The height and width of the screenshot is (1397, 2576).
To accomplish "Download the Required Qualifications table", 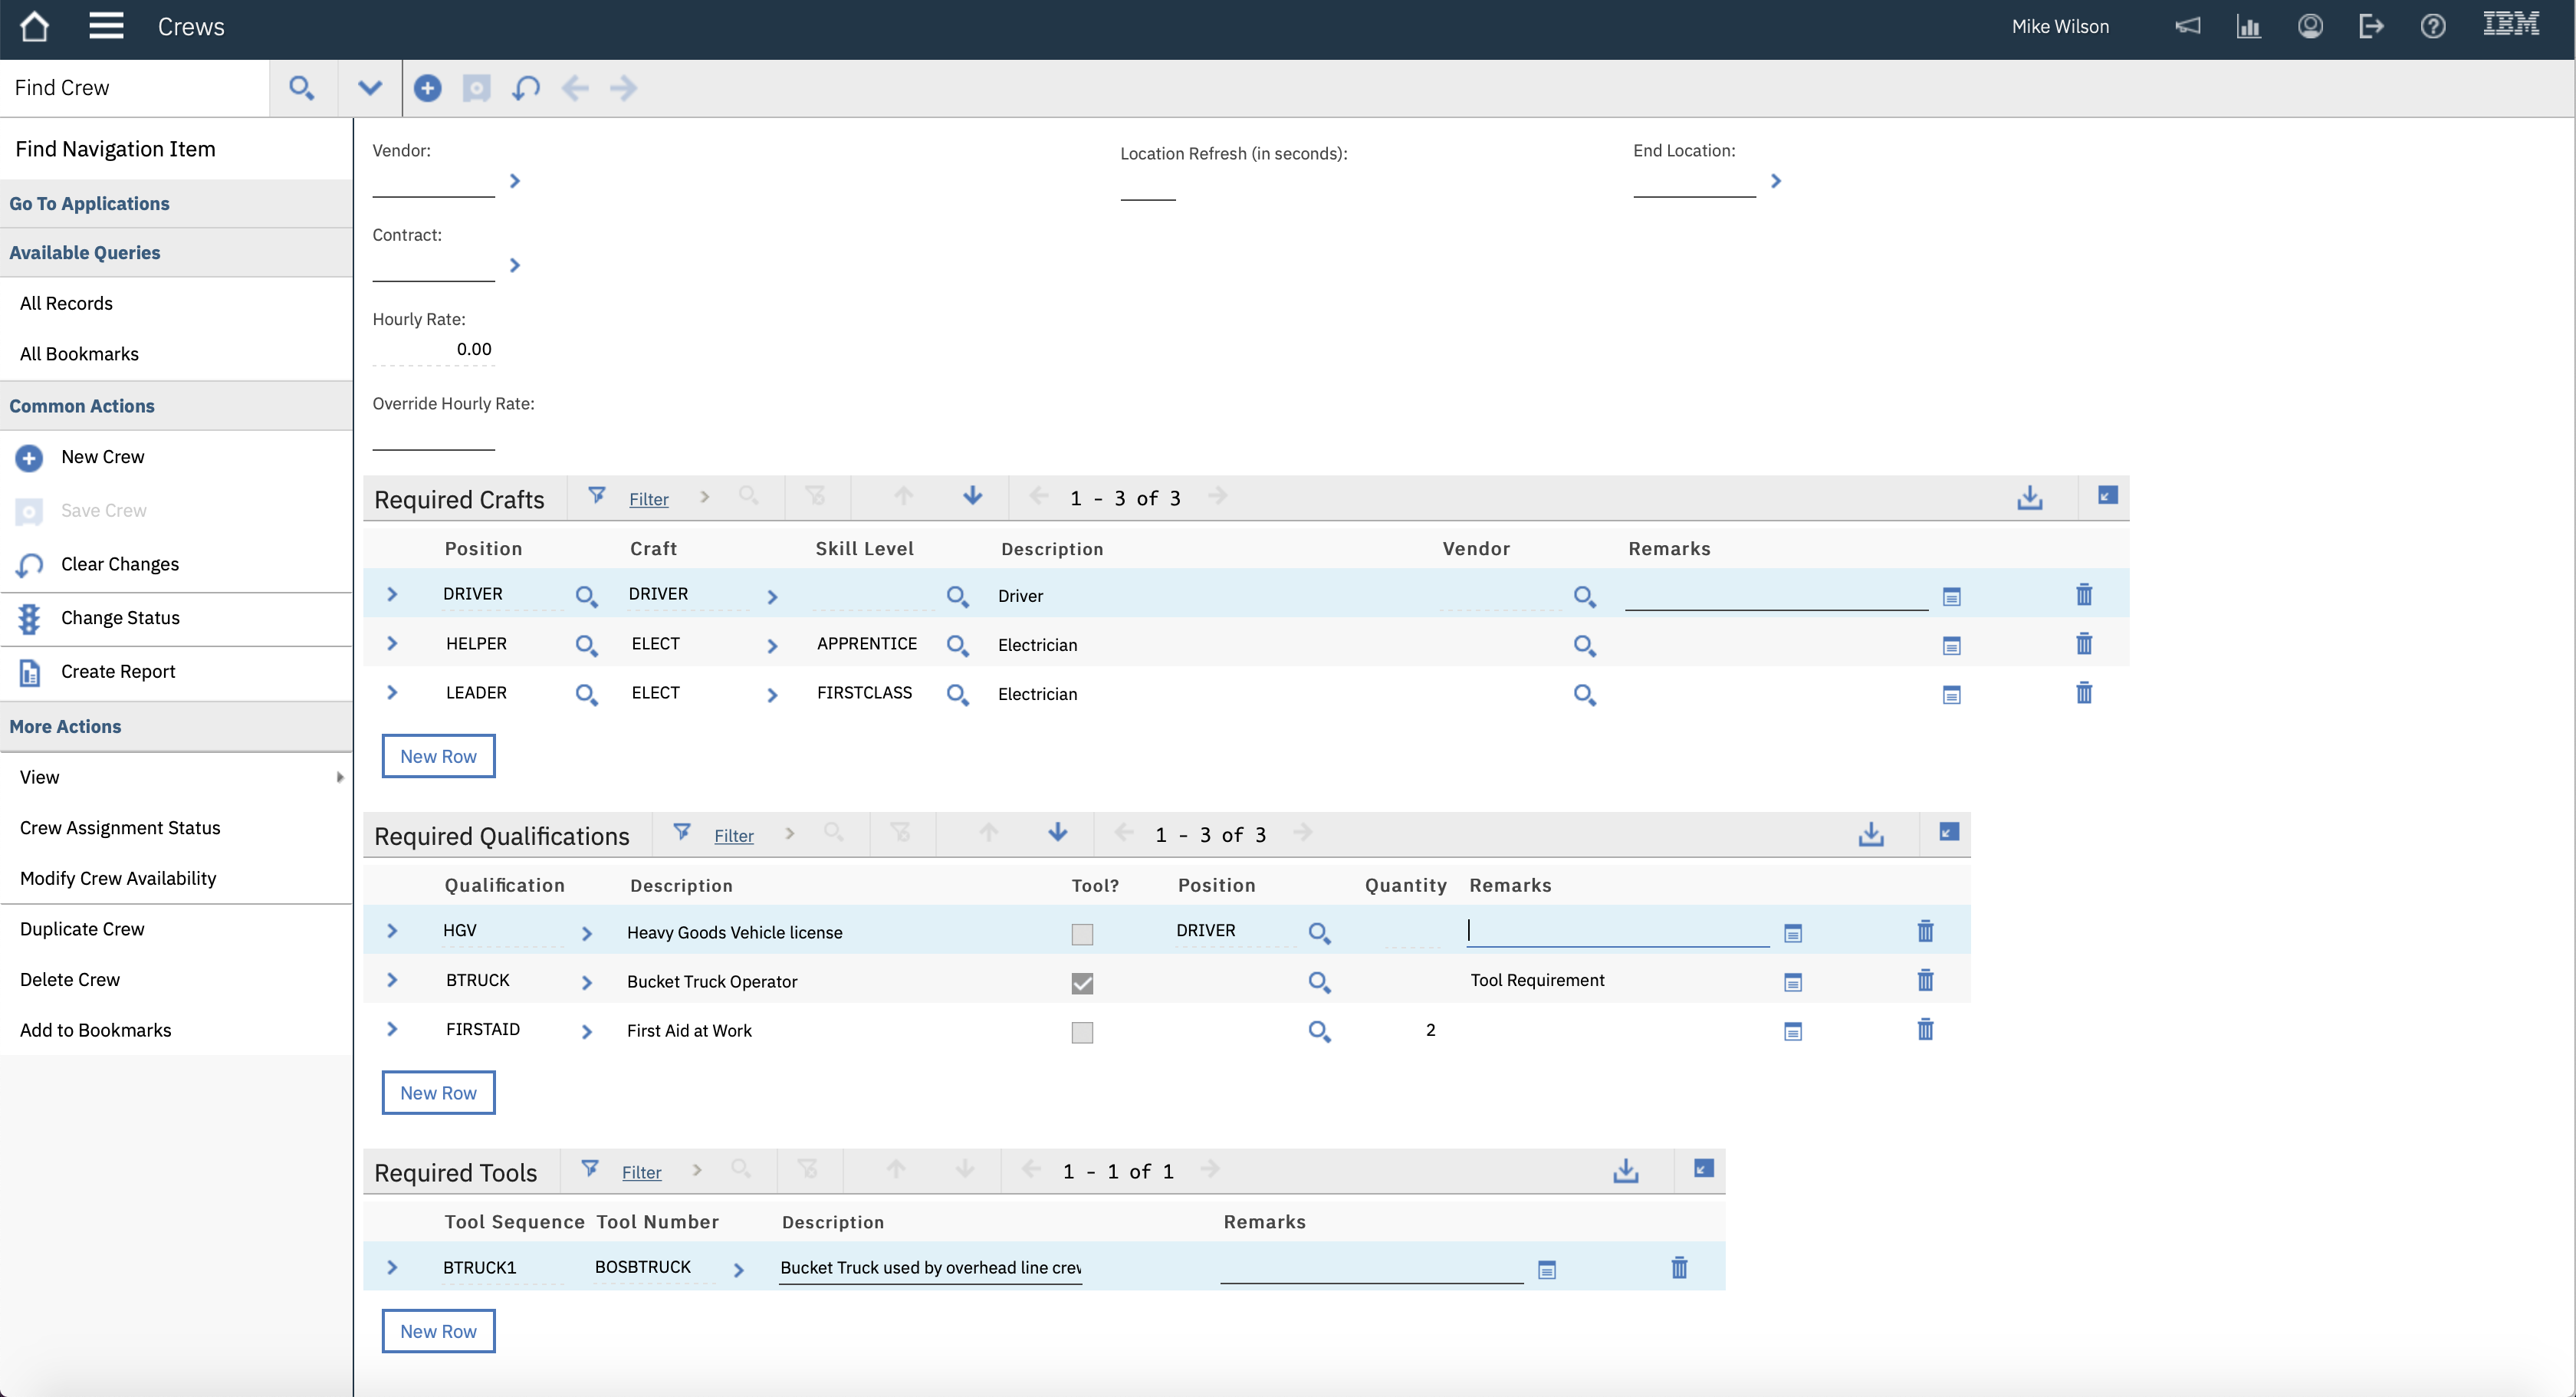I will coord(1871,834).
